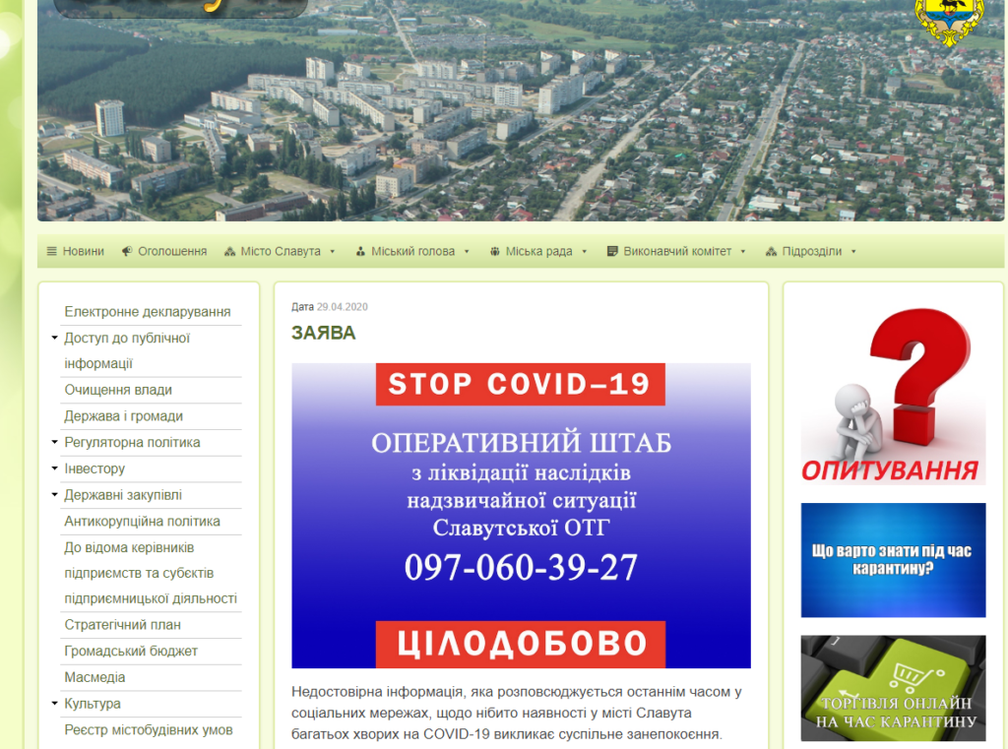Expand the Місто Славута dropdown arrow
This screenshot has width=1008, height=749.
click(x=333, y=252)
